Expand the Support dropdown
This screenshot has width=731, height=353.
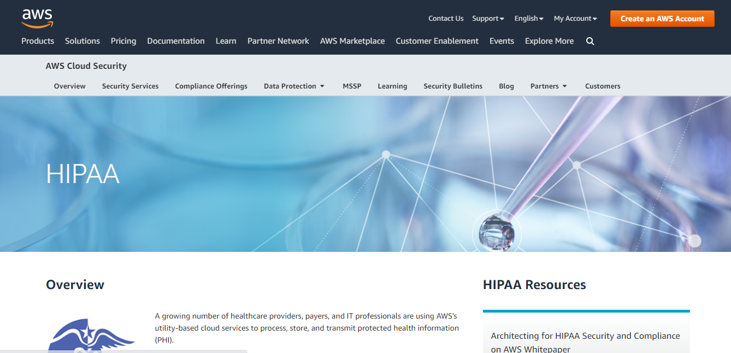point(488,19)
